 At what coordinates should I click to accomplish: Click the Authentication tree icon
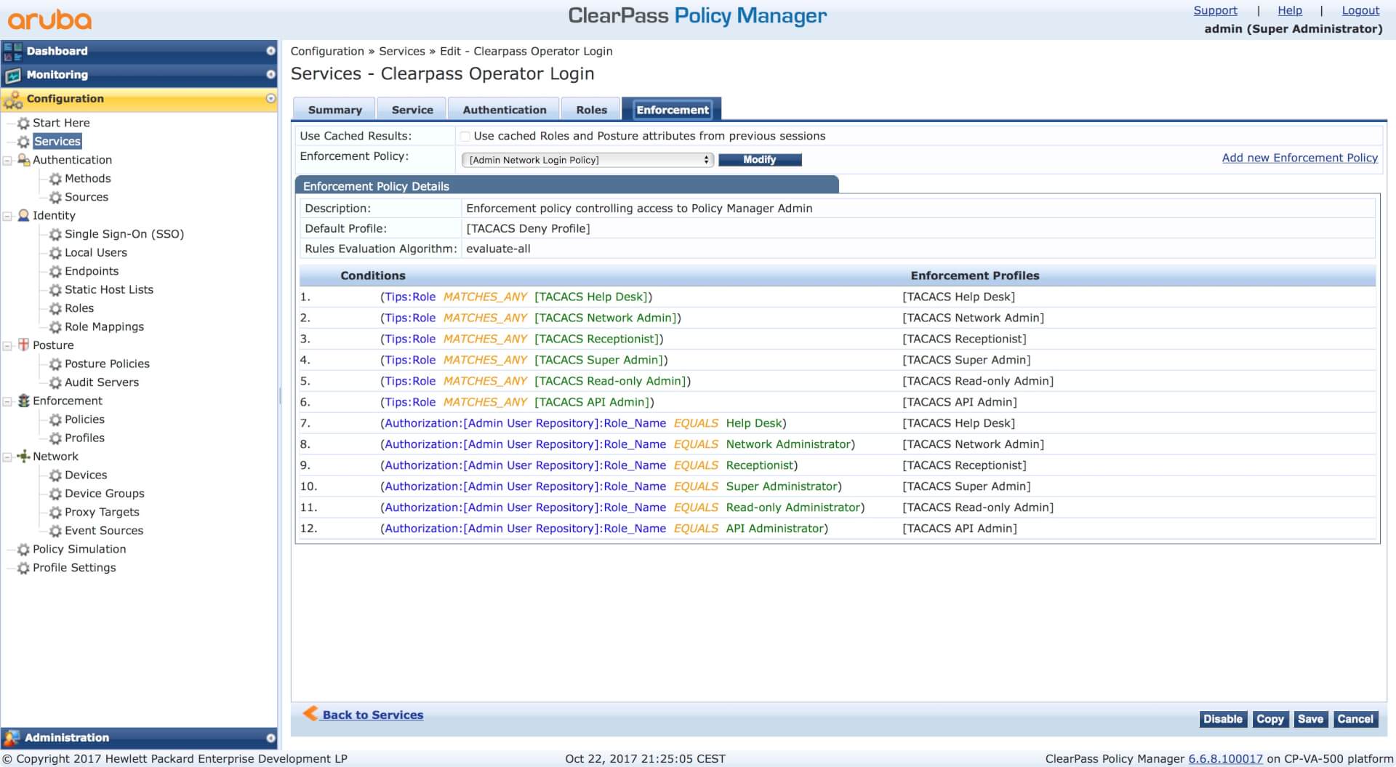click(23, 160)
